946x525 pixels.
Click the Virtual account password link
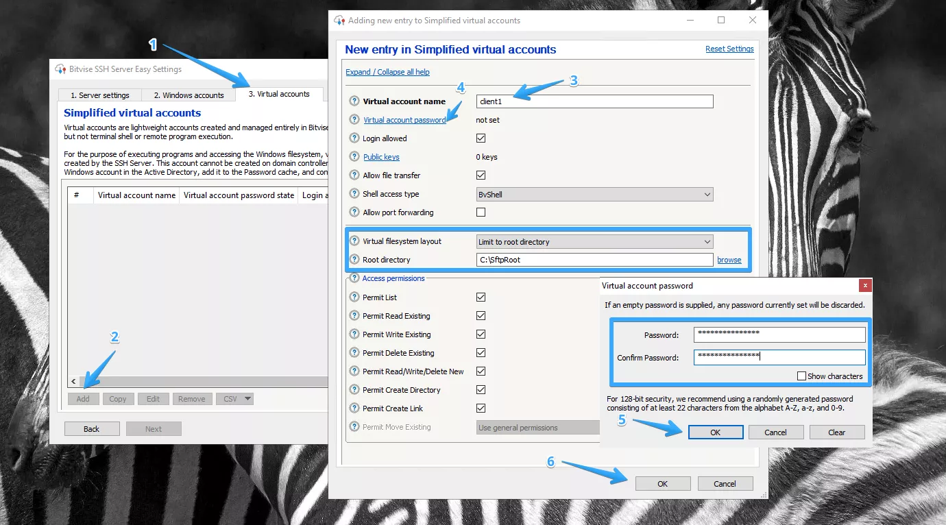(x=404, y=120)
